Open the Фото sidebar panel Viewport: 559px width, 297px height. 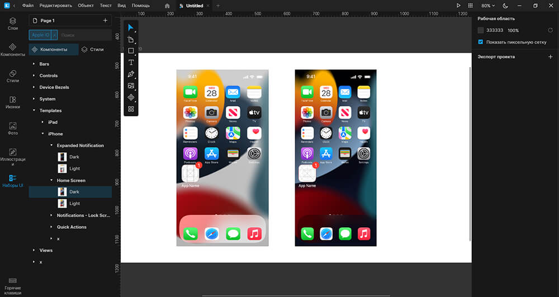[12, 128]
